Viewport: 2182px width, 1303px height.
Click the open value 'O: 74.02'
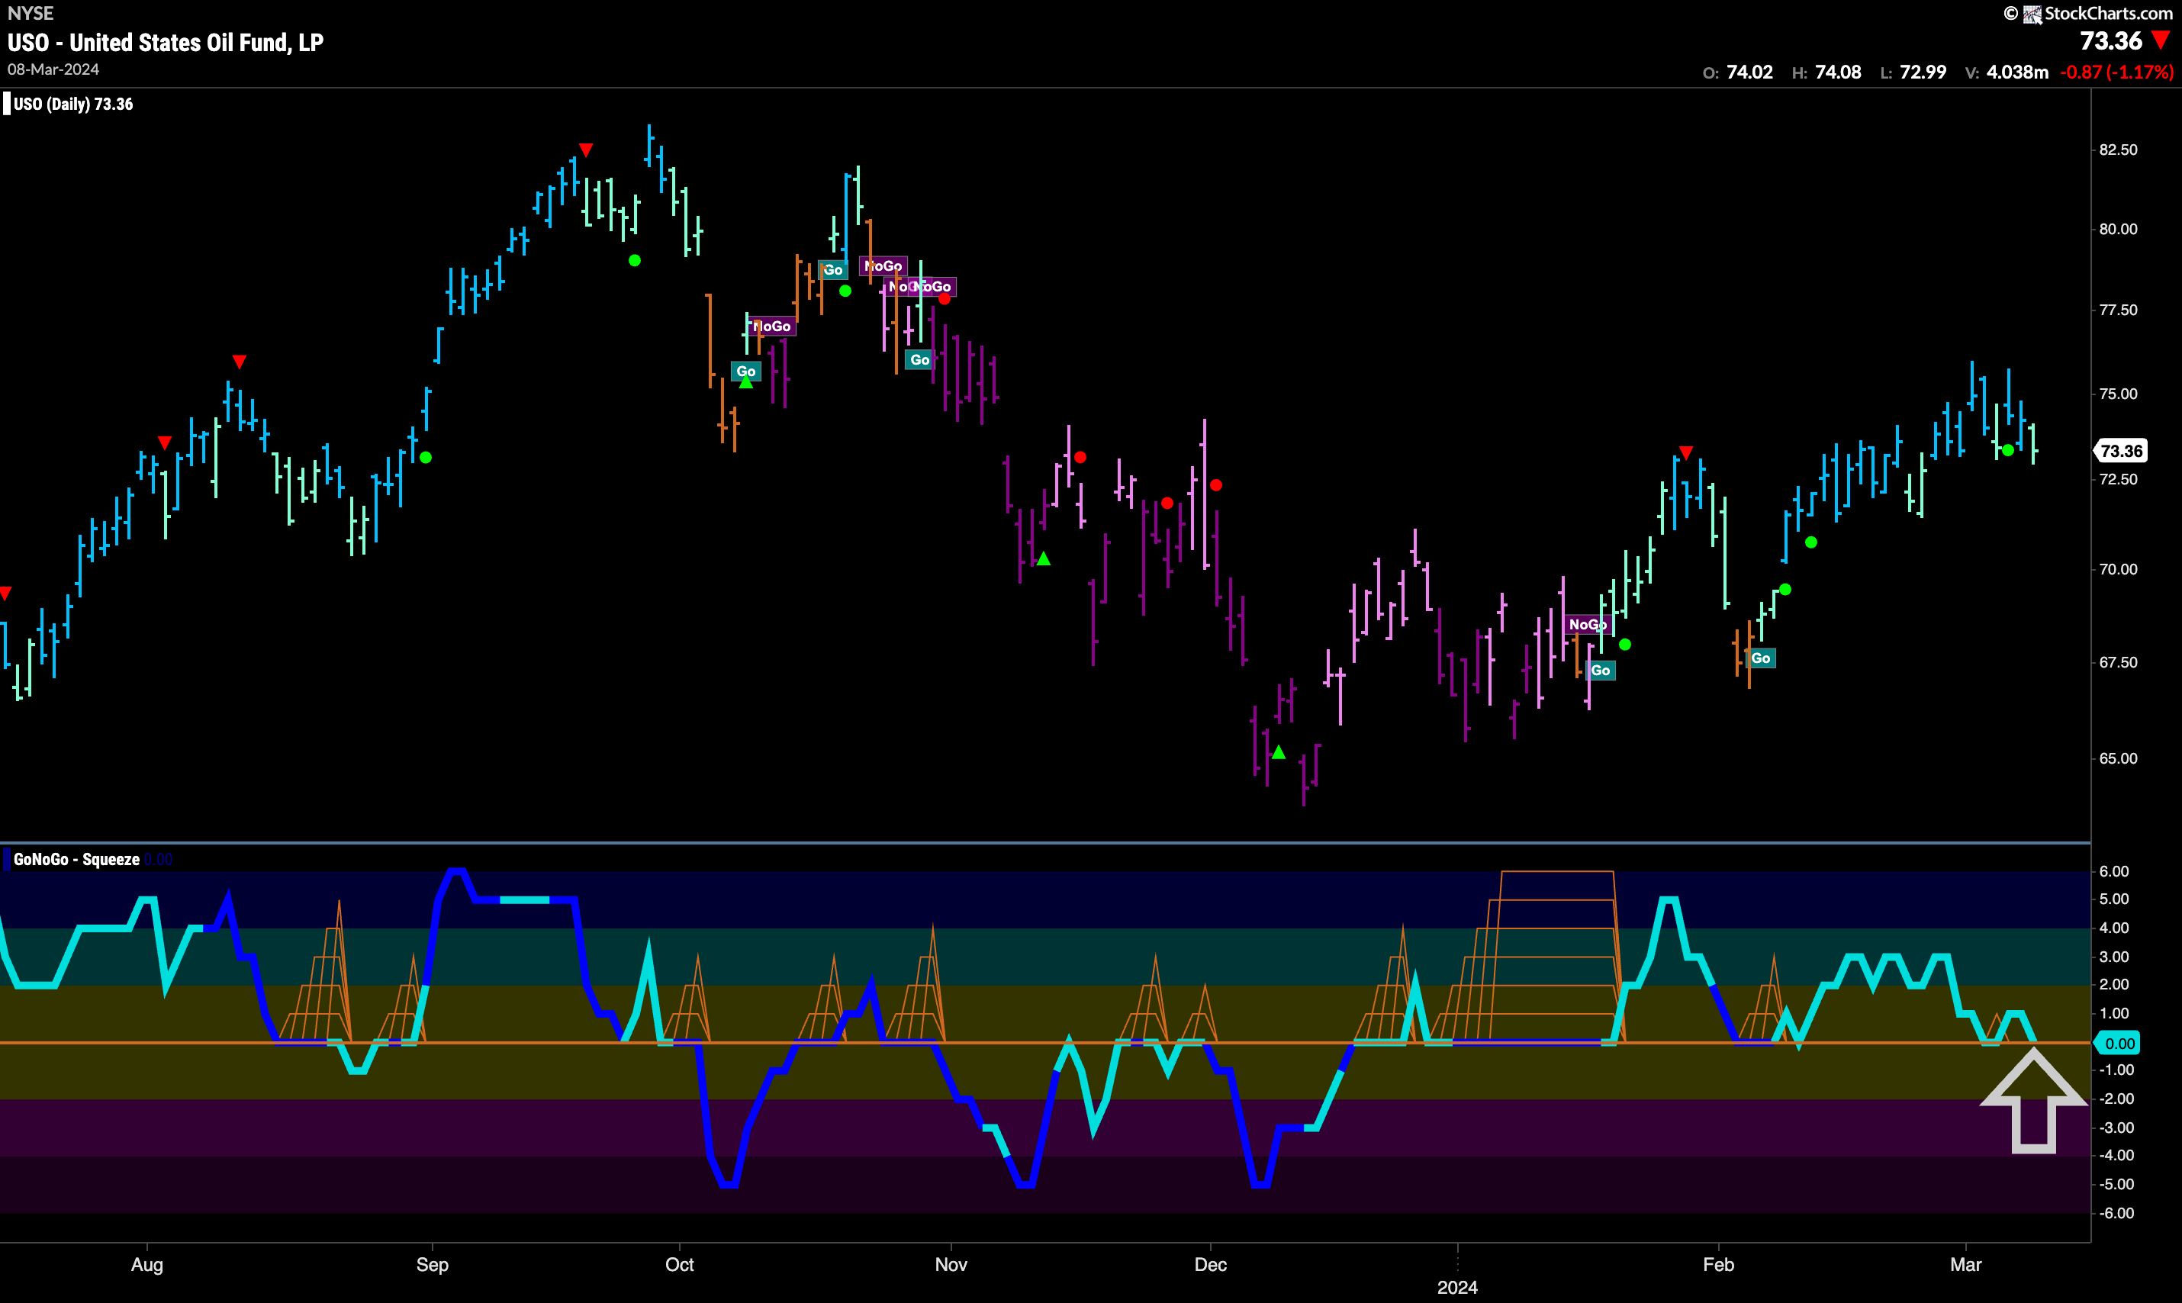coord(1738,72)
